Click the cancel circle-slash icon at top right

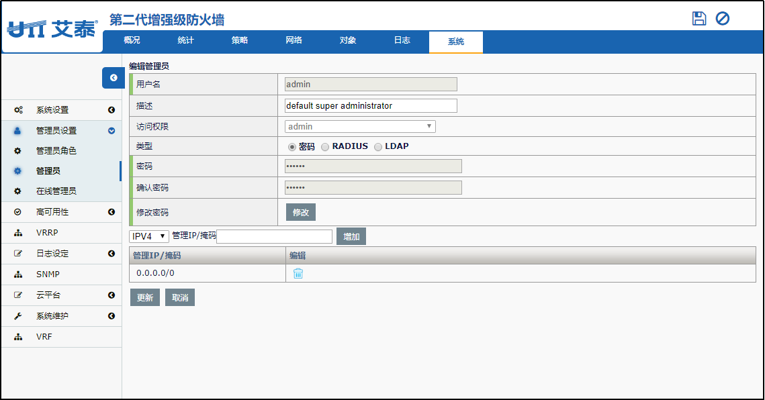(722, 19)
